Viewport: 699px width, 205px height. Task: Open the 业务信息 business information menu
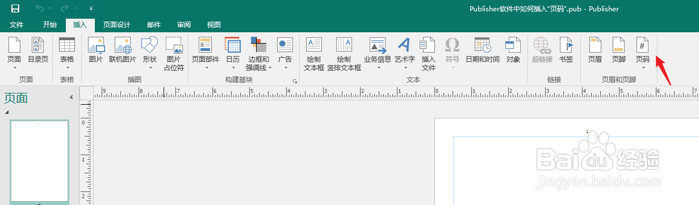click(378, 54)
